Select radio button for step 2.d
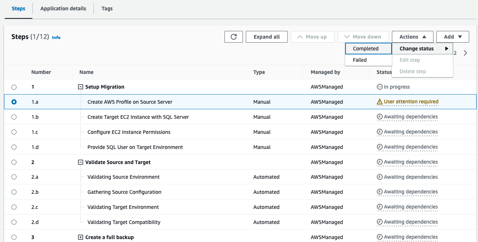 coord(14,222)
